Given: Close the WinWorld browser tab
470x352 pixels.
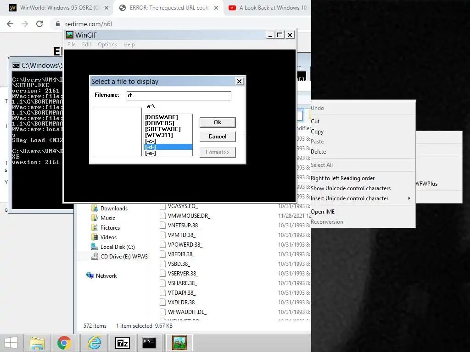Looking at the screenshot, I should (106, 8).
